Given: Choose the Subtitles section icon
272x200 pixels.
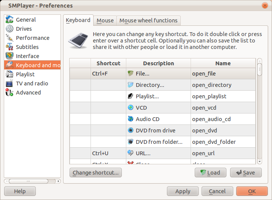Looking at the screenshot, I should (x=10, y=47).
